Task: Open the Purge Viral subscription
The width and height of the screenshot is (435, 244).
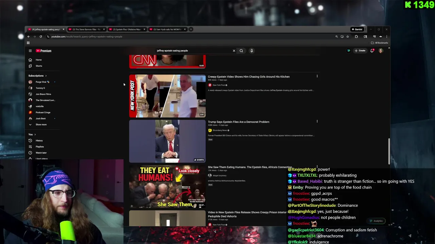Action: [42, 82]
